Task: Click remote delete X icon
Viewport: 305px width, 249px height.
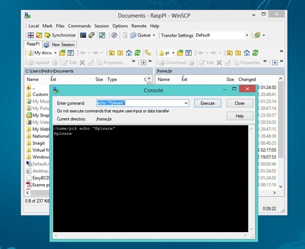Action: coord(219,63)
